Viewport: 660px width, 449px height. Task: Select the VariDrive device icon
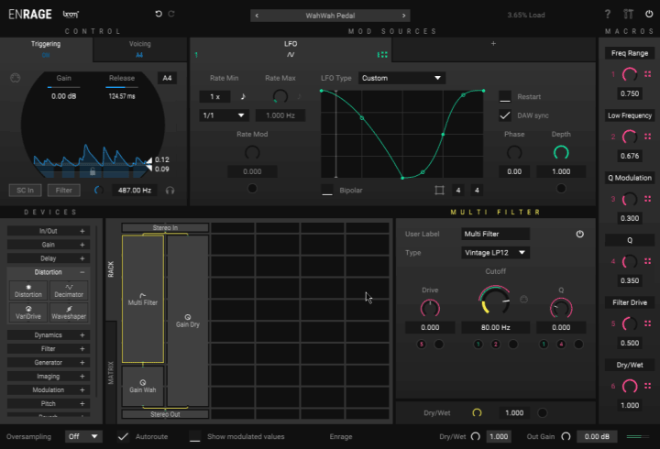[x=27, y=312]
